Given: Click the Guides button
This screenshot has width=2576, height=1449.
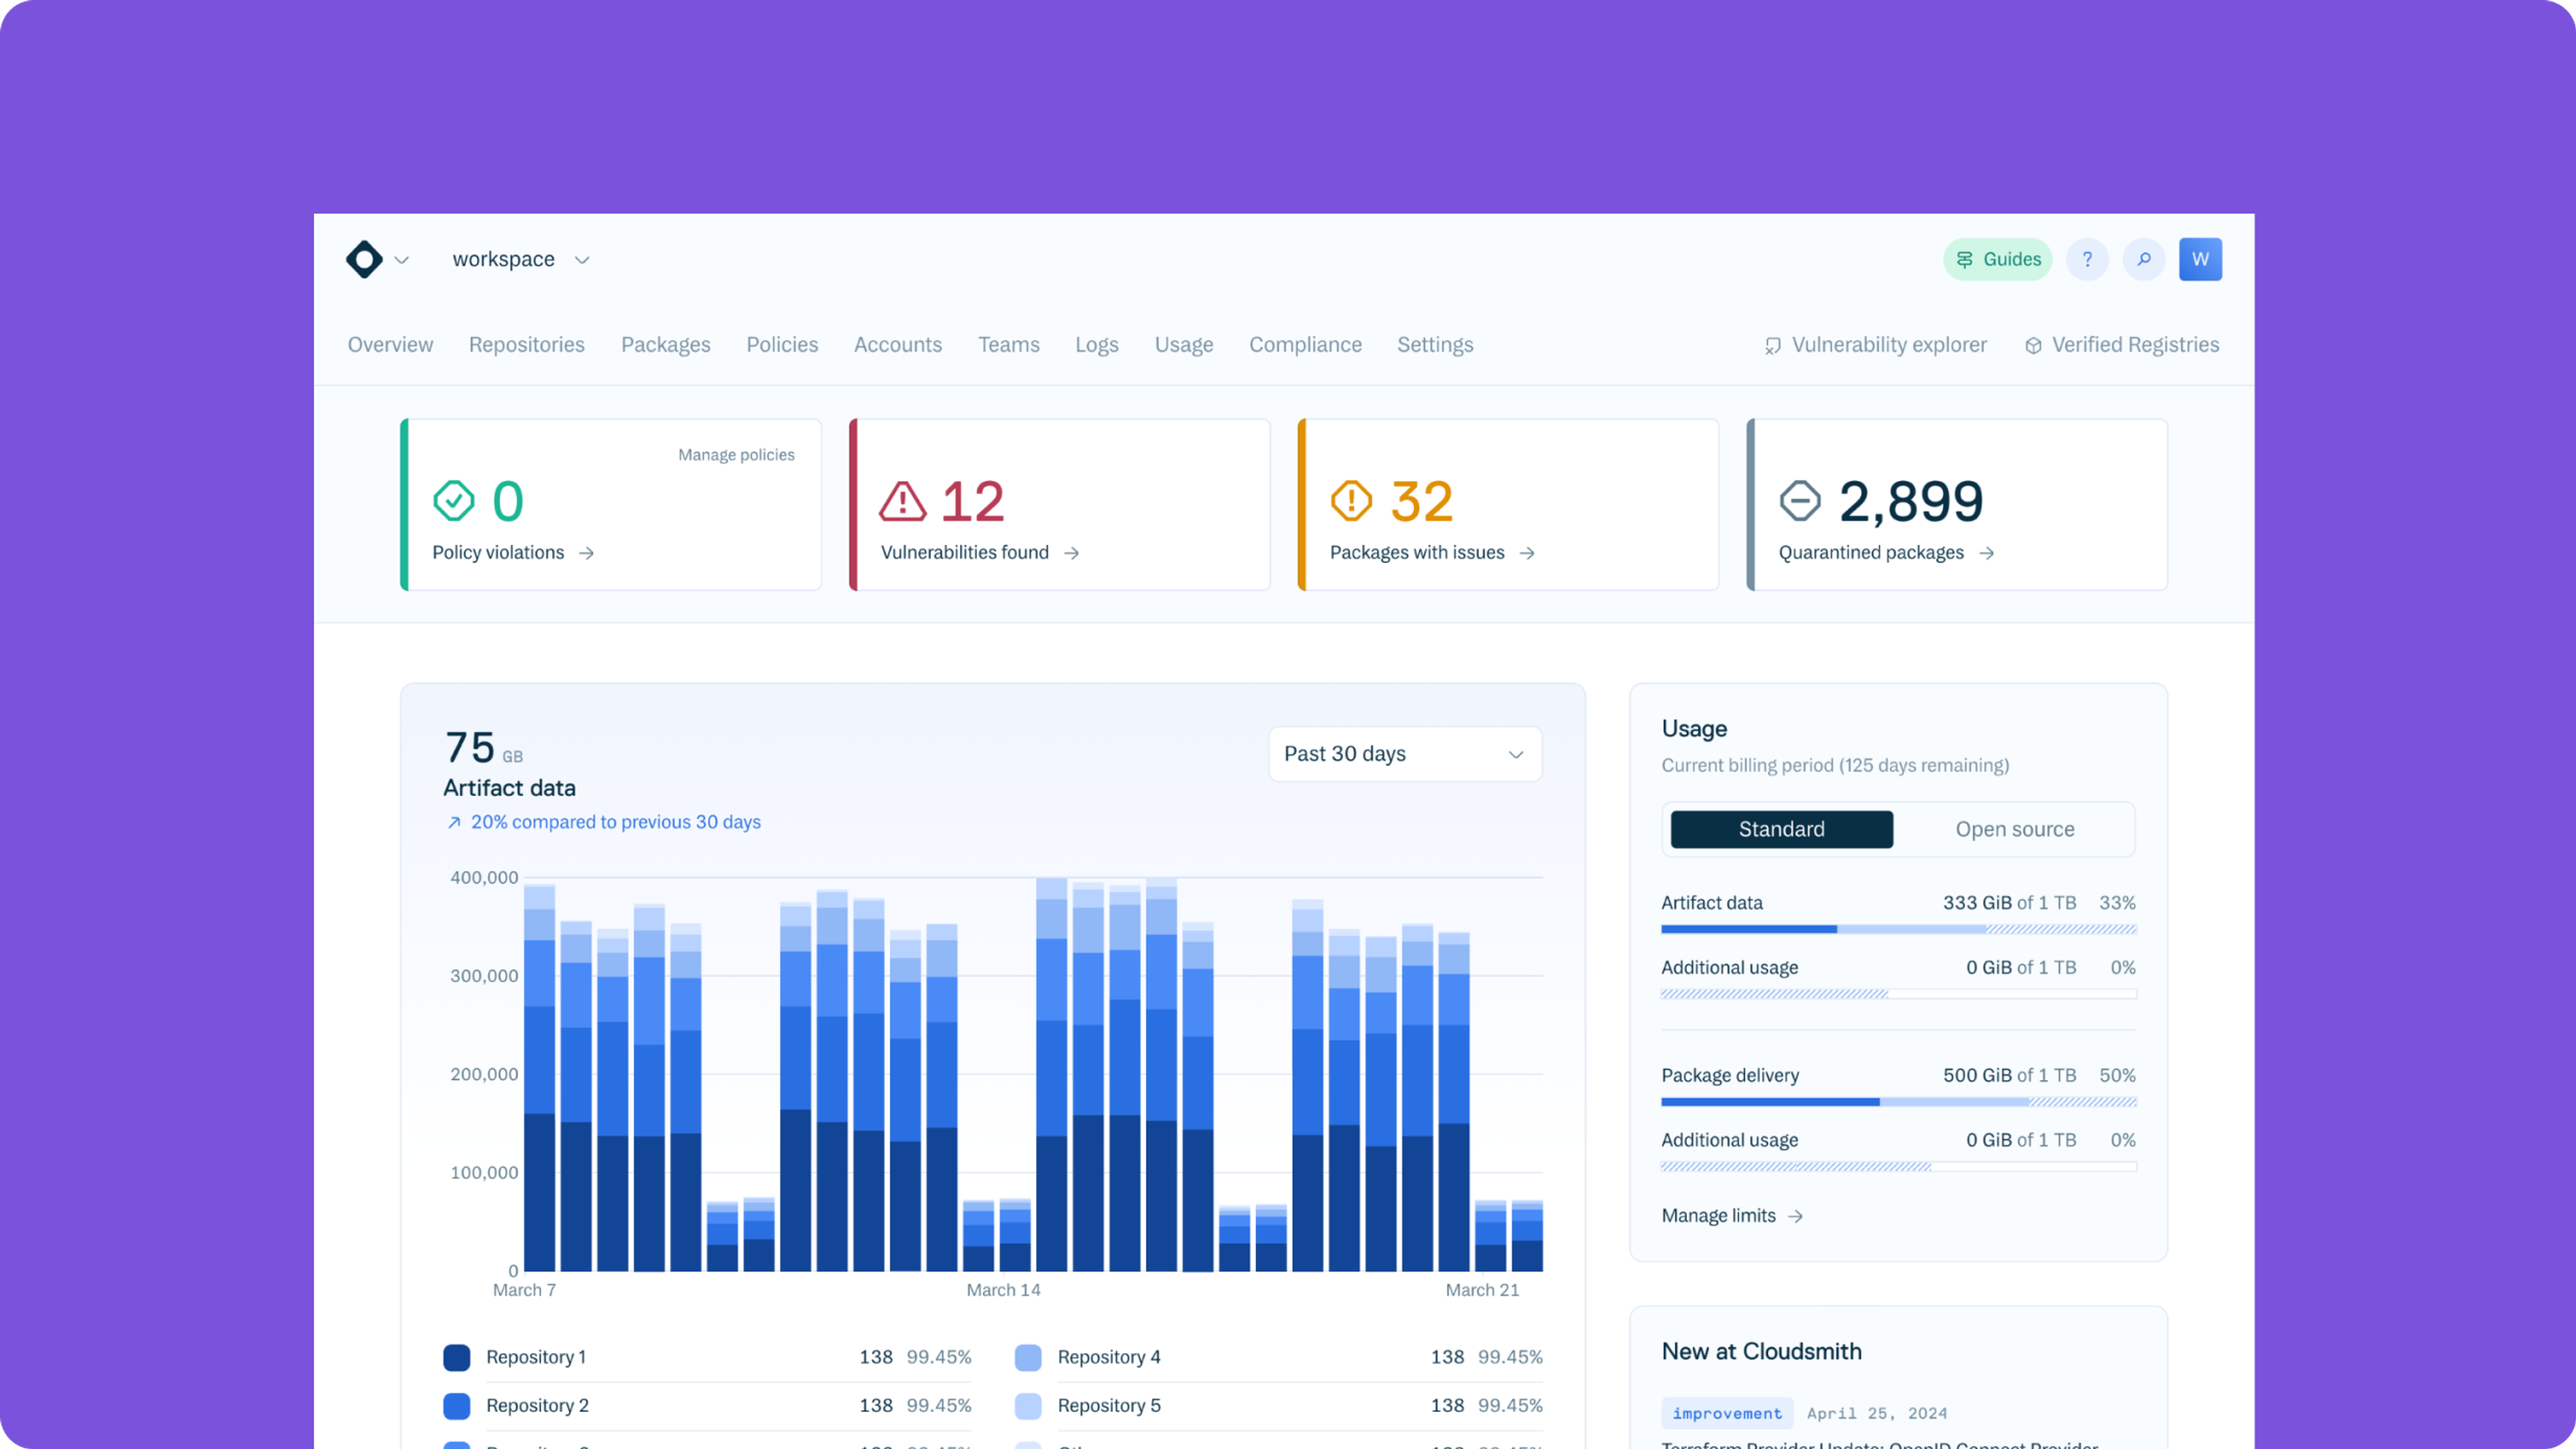Looking at the screenshot, I should click(1997, 259).
